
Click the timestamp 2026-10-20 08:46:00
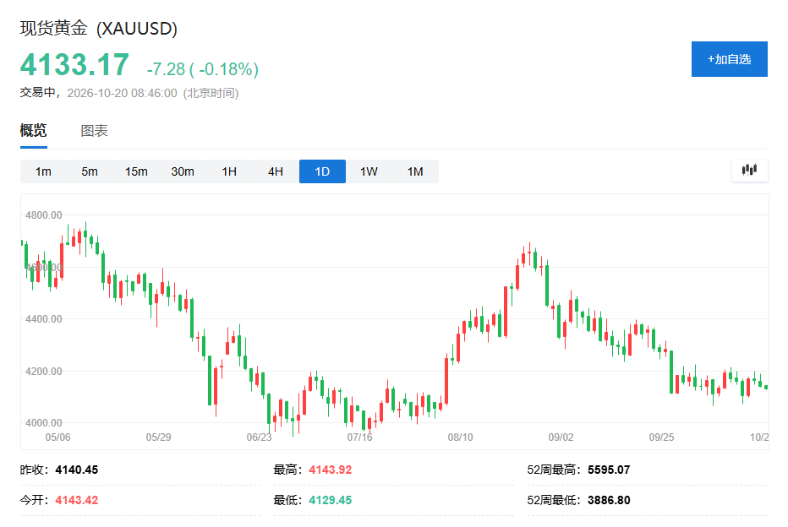tap(122, 93)
